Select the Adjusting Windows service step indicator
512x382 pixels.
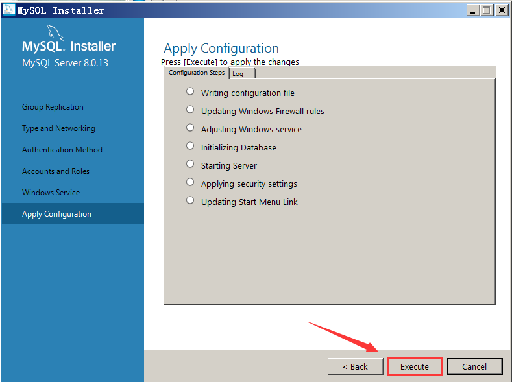click(x=190, y=128)
